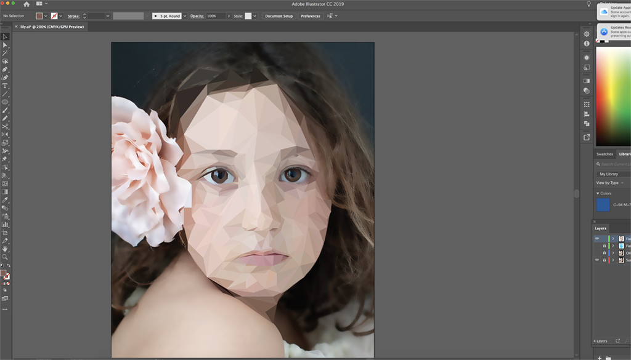
Task: Open the Asset Export panel icon
Action: point(587,137)
